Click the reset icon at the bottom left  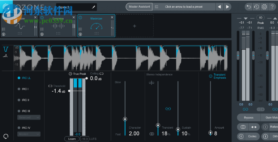pyautogui.click(x=6, y=136)
